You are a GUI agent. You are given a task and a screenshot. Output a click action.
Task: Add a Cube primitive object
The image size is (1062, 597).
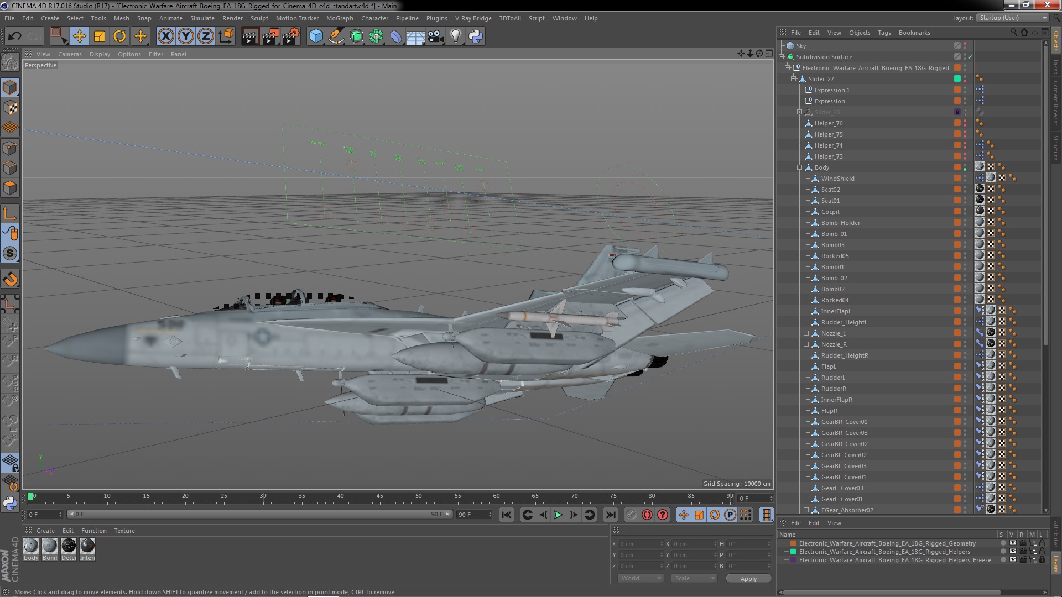pyautogui.click(x=316, y=36)
